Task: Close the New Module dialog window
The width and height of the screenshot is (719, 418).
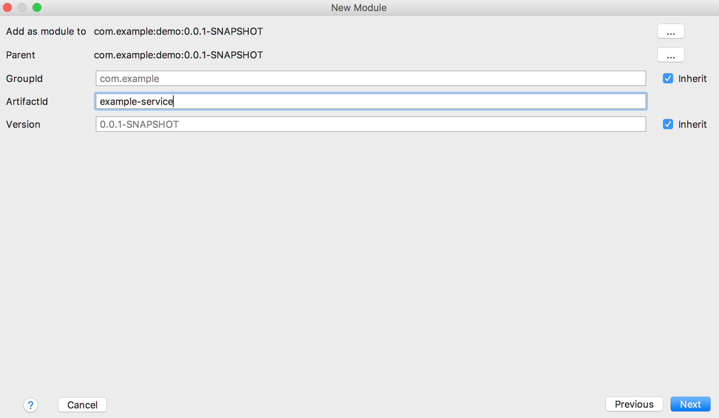Action: [8, 7]
